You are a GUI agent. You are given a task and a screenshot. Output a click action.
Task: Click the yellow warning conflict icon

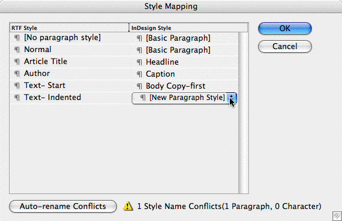(x=128, y=206)
